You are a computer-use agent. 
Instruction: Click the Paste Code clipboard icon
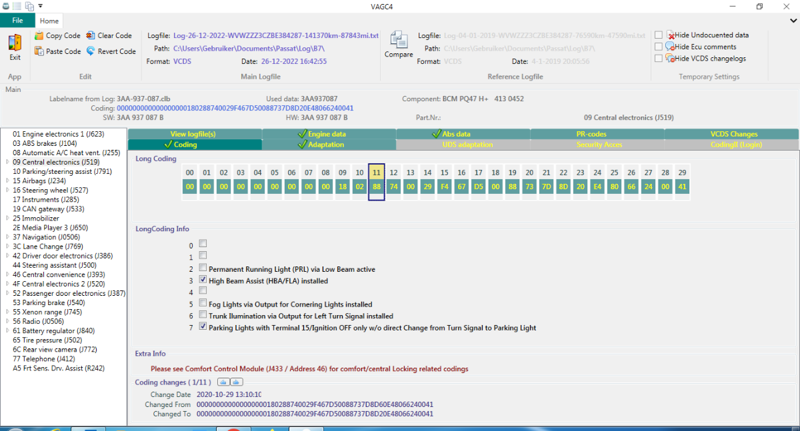tap(39, 51)
